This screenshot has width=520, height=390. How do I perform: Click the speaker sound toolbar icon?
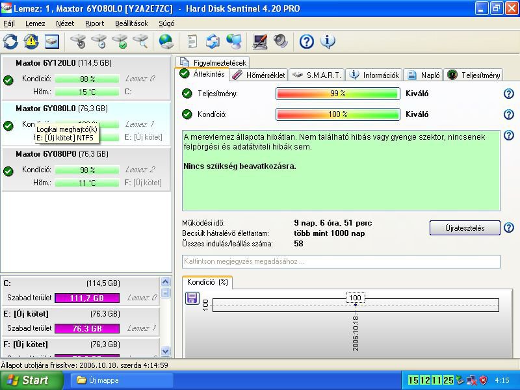(x=281, y=42)
